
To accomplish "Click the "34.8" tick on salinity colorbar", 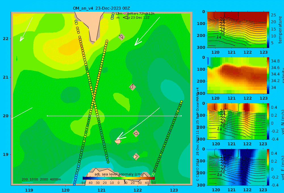I will point(275,61).
